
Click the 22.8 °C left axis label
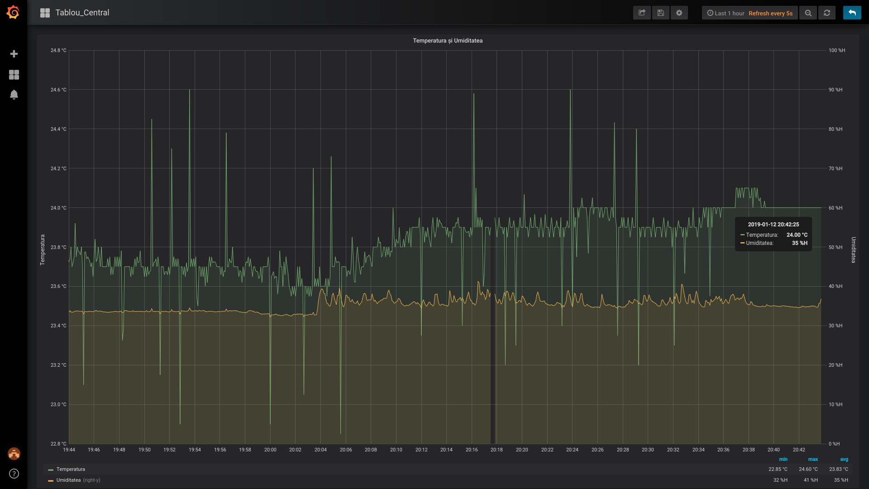click(58, 444)
